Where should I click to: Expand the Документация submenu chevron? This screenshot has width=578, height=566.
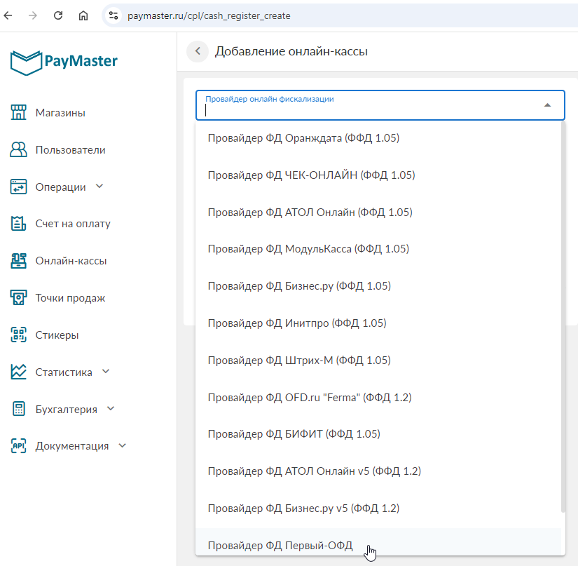(x=123, y=445)
